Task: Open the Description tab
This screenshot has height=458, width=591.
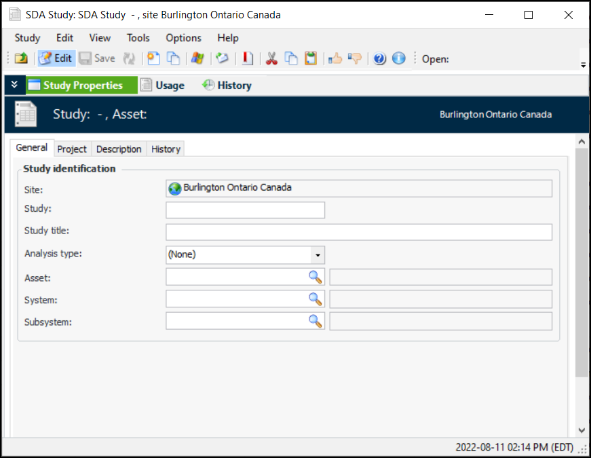Action: pos(119,149)
